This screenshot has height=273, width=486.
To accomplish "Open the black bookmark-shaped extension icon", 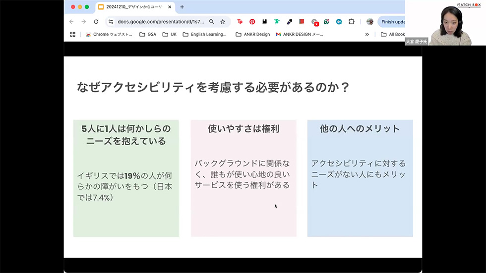I will [264, 22].
